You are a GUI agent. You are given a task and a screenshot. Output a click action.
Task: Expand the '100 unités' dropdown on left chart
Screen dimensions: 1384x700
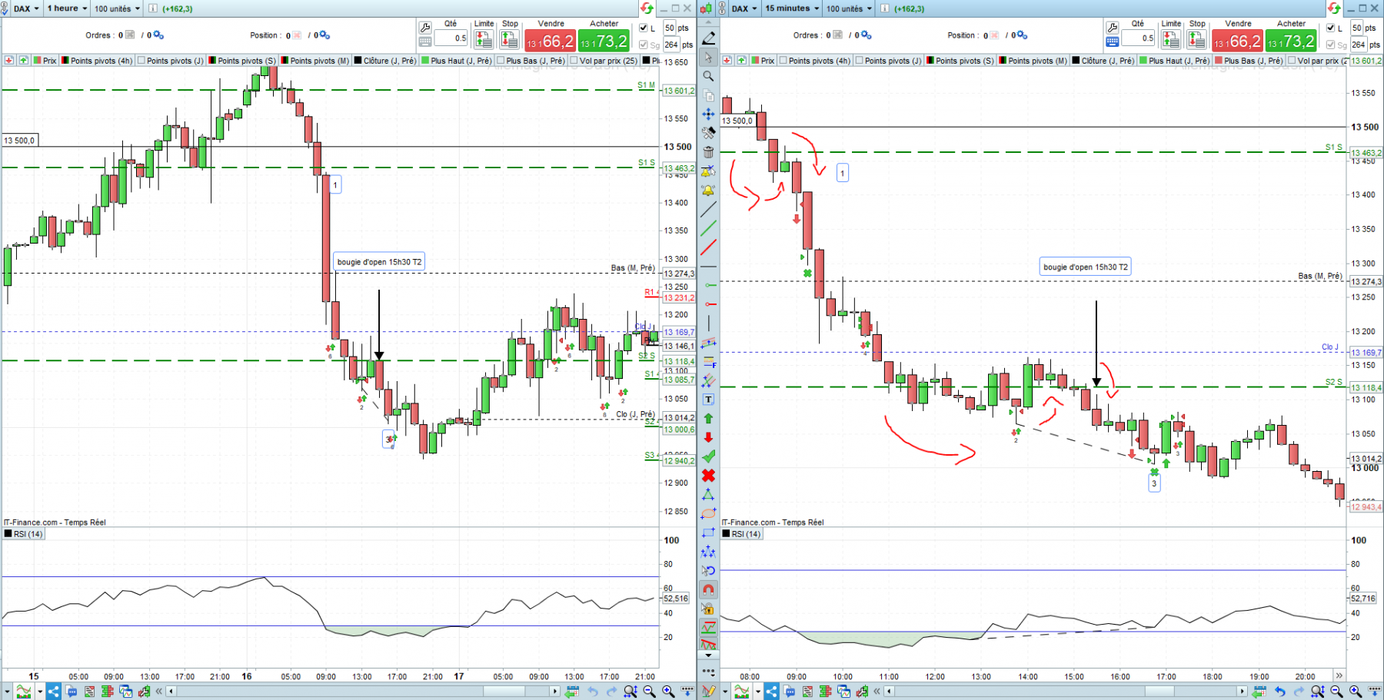pyautogui.click(x=117, y=8)
